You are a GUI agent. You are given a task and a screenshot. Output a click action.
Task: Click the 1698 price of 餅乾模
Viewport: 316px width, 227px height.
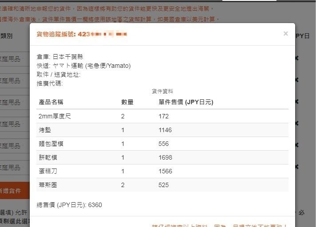[165, 157]
